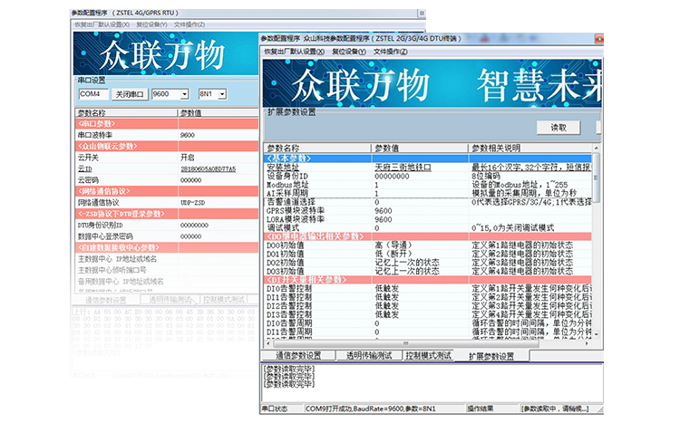Select DTU身份识别ID row in RTU window

[x=167, y=226]
